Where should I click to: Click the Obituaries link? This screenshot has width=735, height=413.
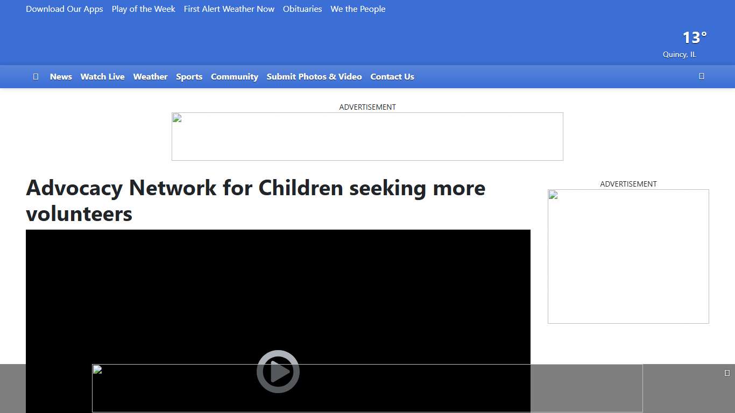(302, 9)
